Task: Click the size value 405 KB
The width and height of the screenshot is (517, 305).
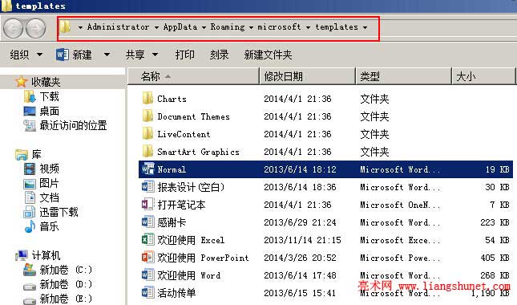Action: click(x=495, y=258)
